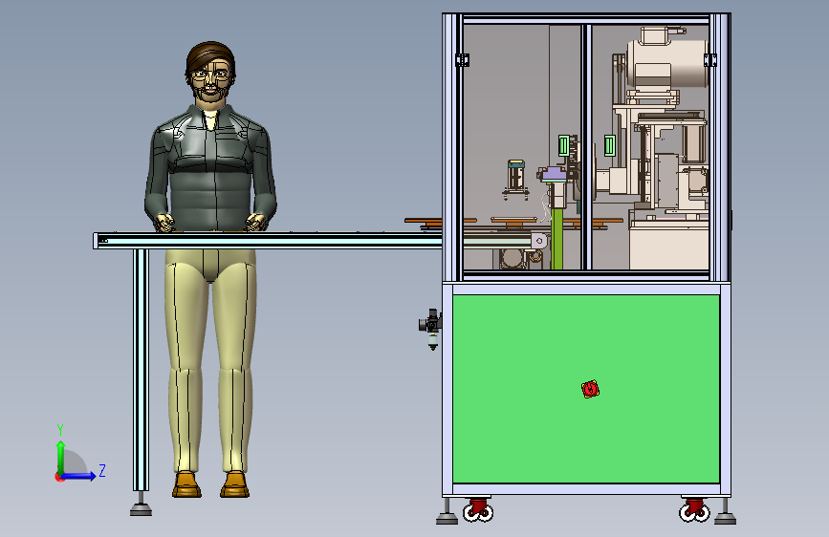
Task: Select the pneumatic filter regulator beside the cabinet
Action: [x=431, y=329]
